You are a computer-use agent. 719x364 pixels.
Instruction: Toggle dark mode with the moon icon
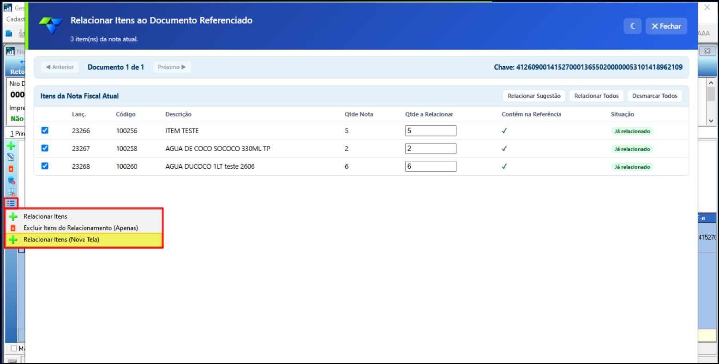point(632,26)
